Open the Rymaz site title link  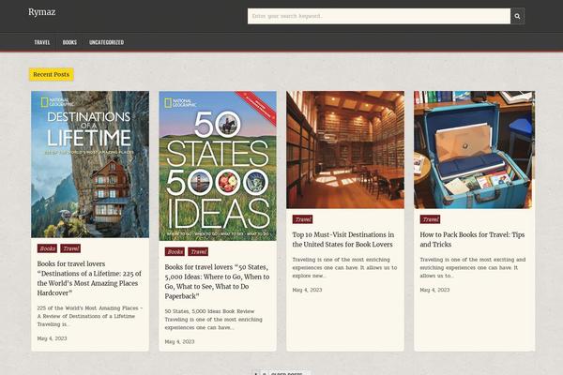point(42,12)
